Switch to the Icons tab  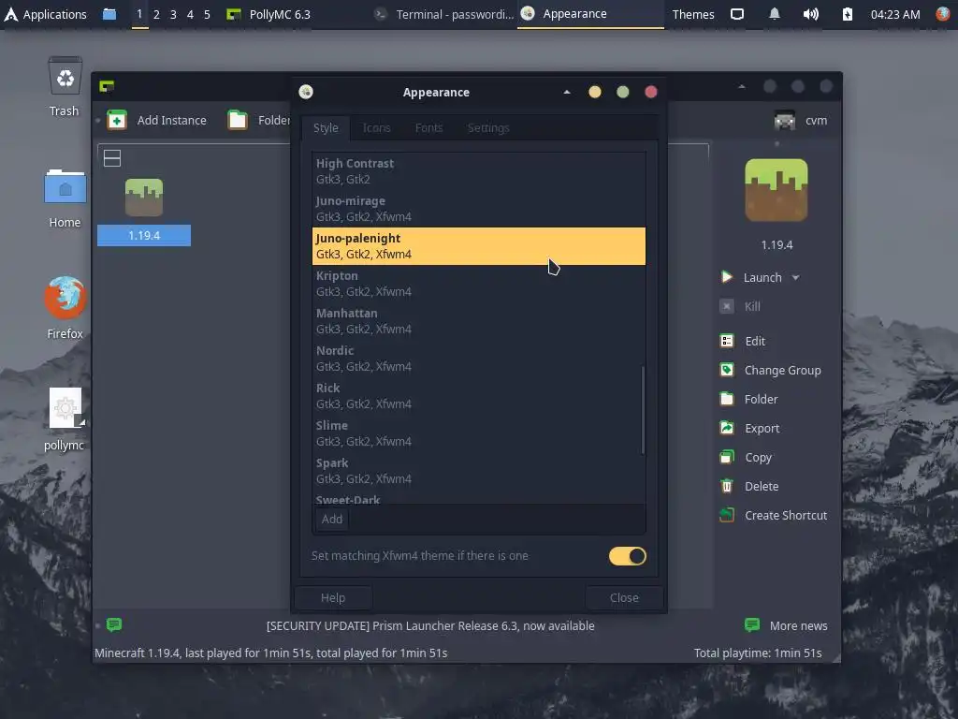coord(376,127)
